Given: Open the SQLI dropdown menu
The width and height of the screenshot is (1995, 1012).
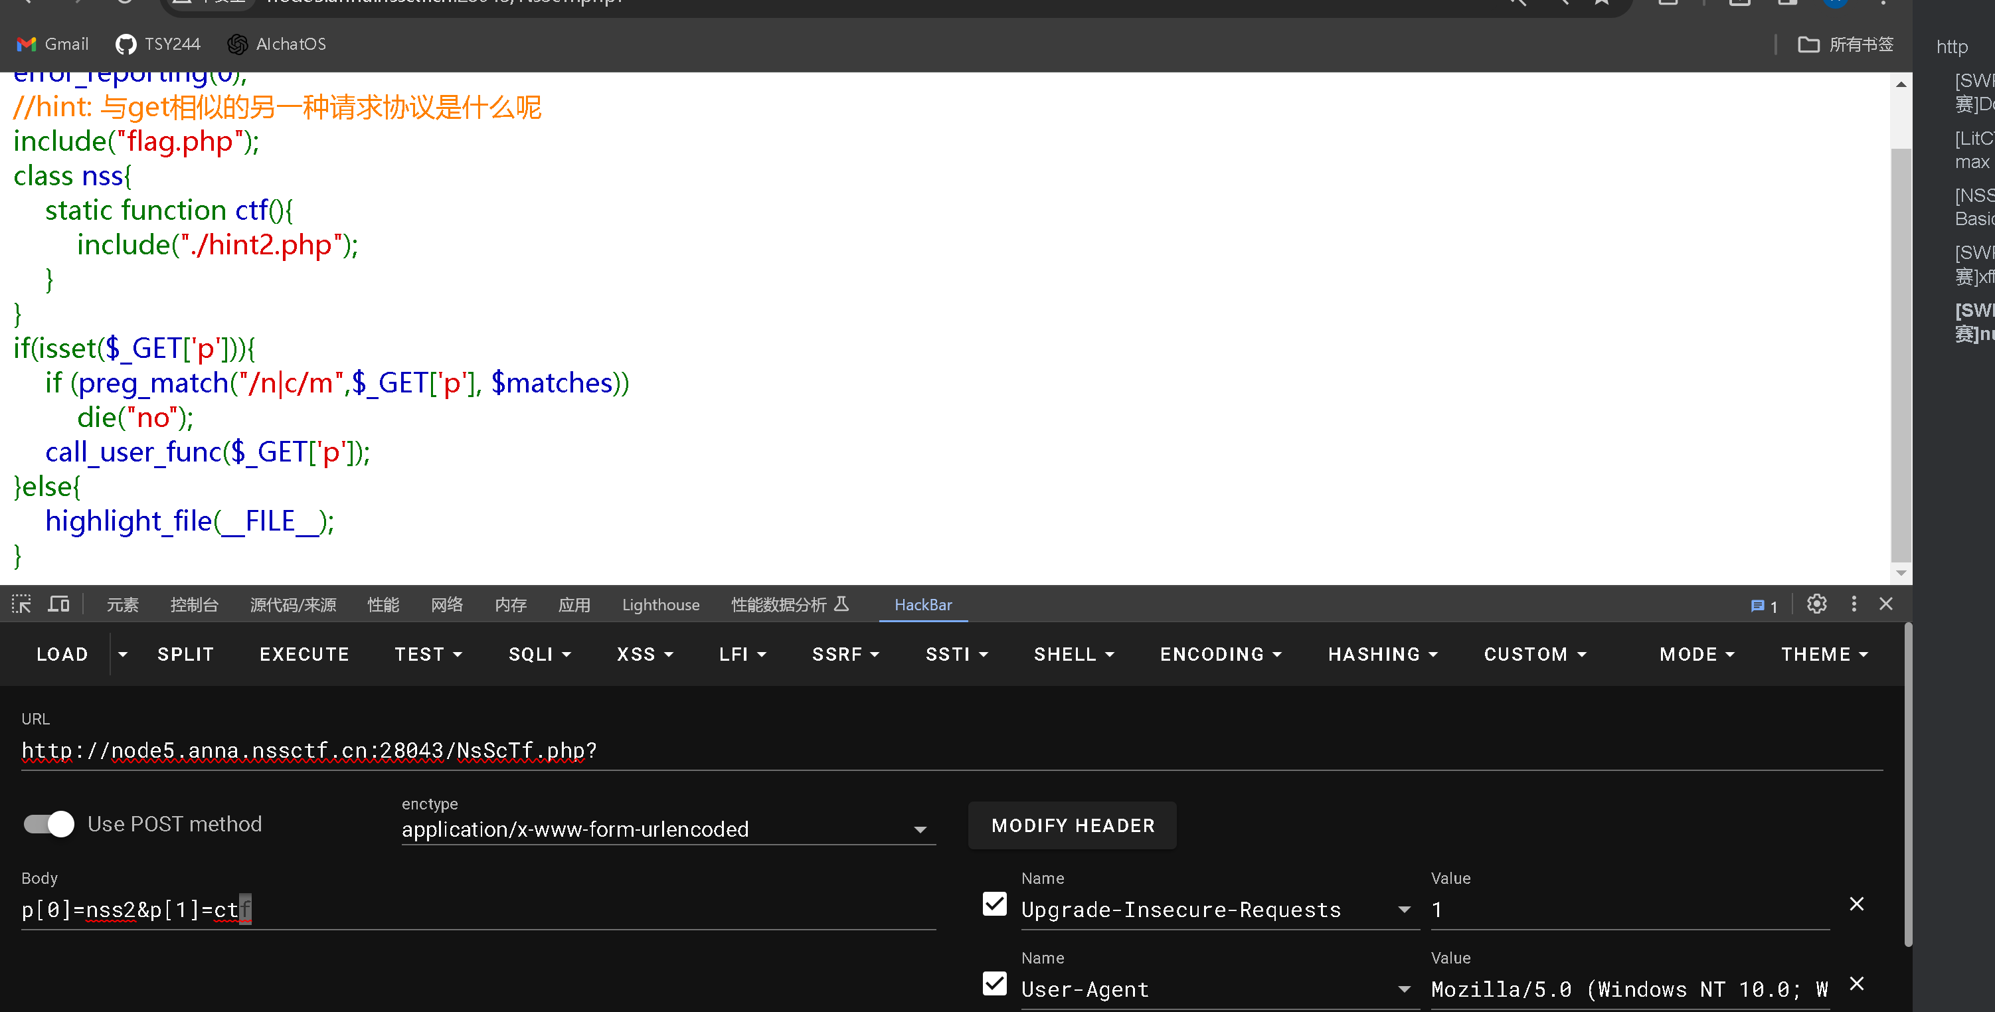Looking at the screenshot, I should coord(540,654).
